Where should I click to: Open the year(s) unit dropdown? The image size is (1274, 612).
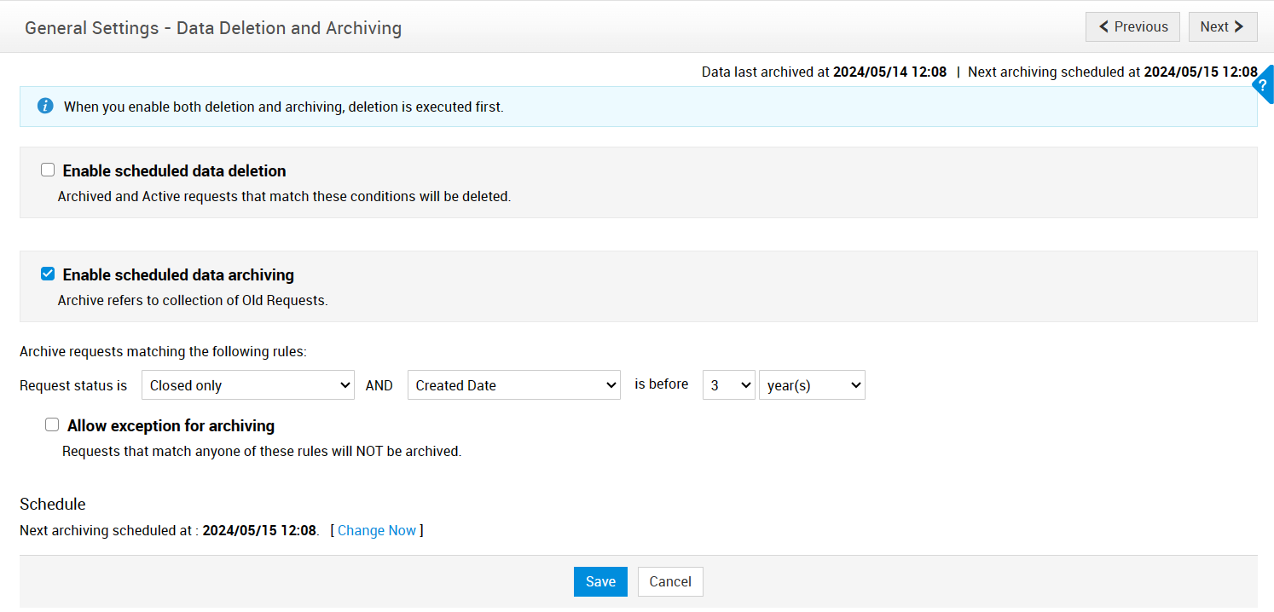811,385
